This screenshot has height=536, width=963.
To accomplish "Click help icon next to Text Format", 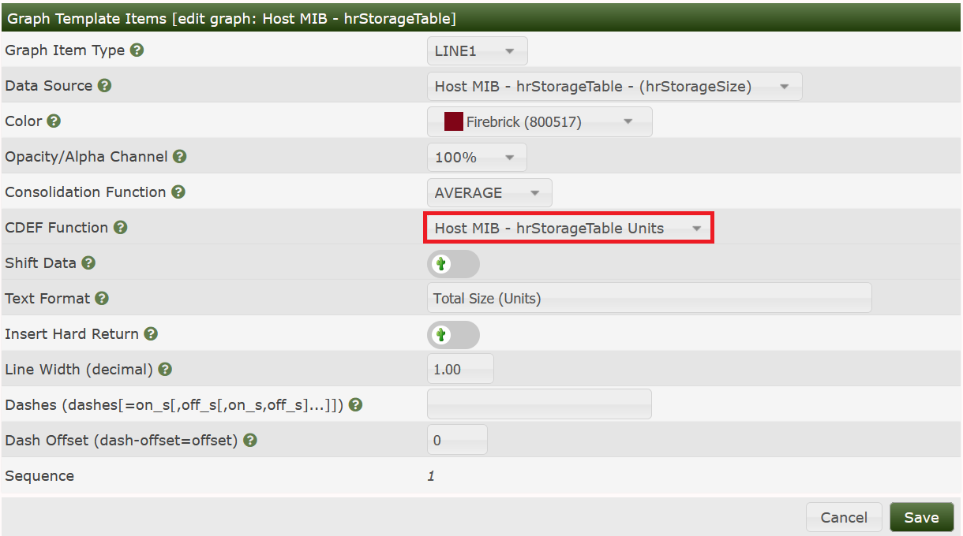I will click(102, 299).
